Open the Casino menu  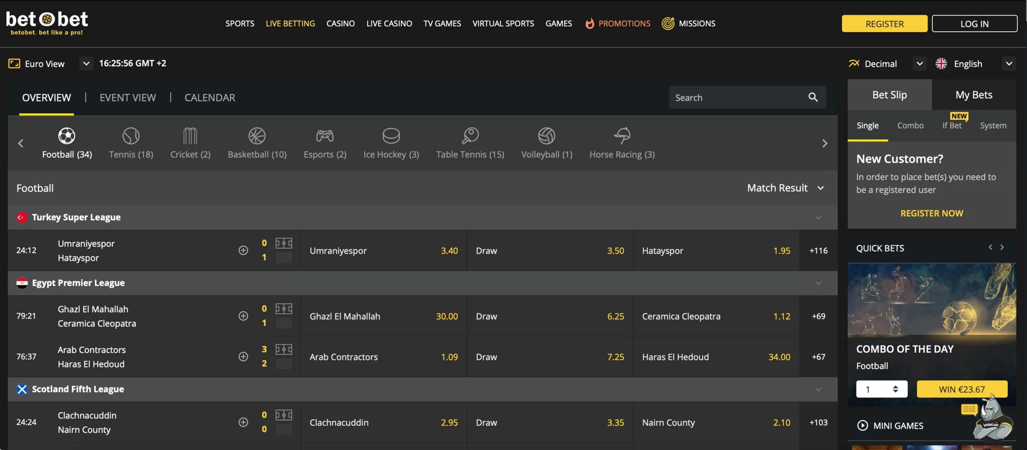340,23
